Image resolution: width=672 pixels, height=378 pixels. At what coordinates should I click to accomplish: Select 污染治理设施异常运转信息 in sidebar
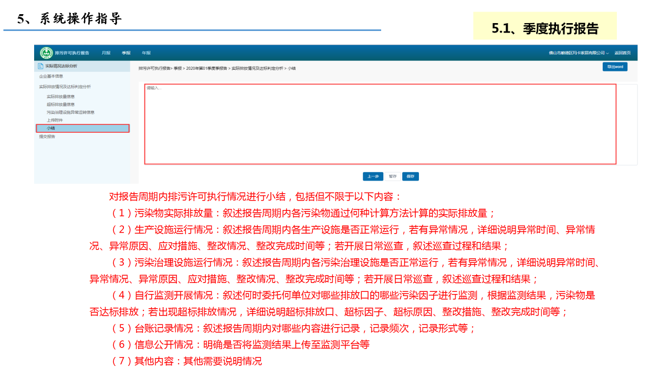70,112
